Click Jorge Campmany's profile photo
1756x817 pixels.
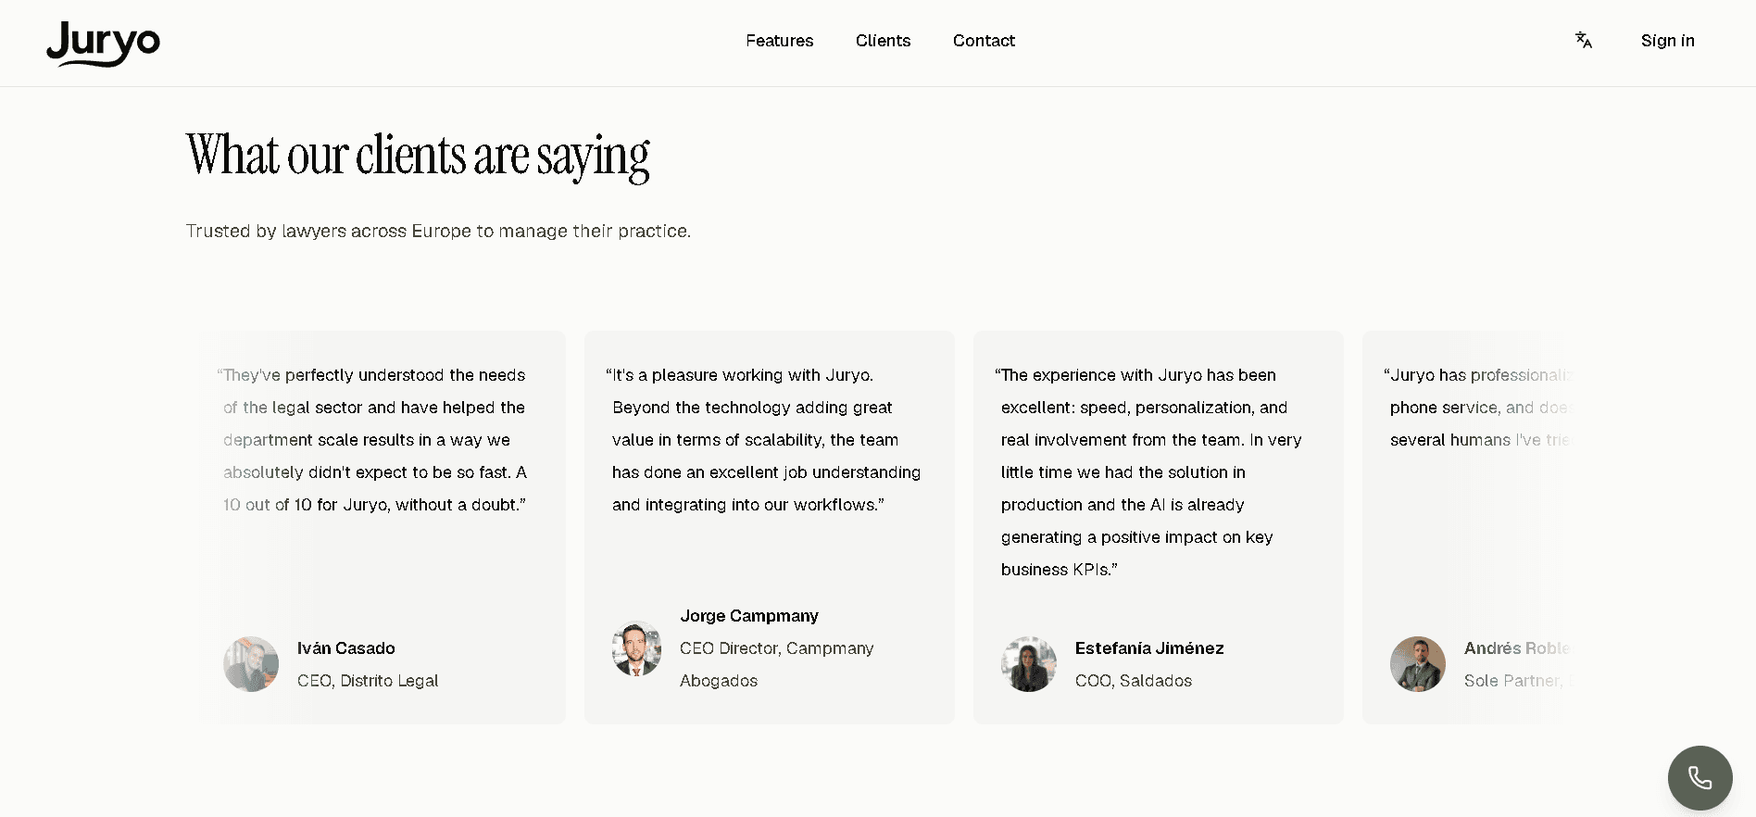(x=636, y=648)
